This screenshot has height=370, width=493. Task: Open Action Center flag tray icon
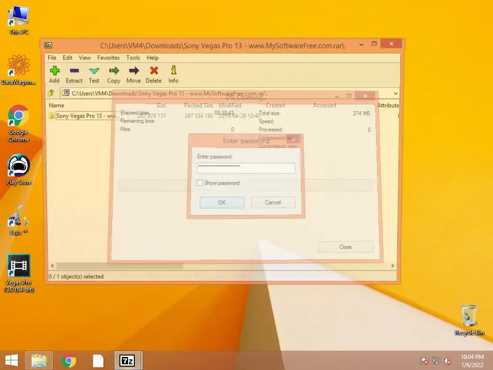(x=425, y=361)
